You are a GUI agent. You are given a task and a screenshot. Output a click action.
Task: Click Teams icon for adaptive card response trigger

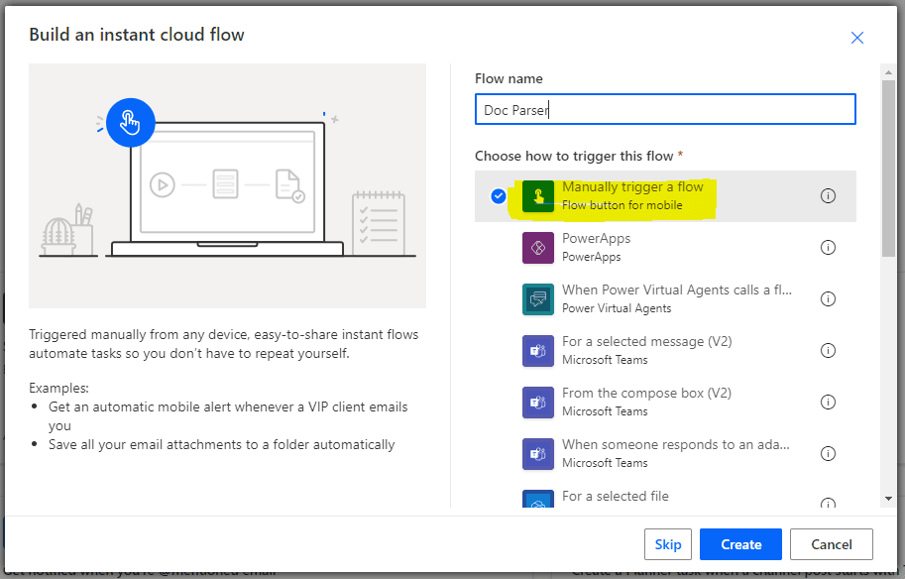(x=538, y=454)
